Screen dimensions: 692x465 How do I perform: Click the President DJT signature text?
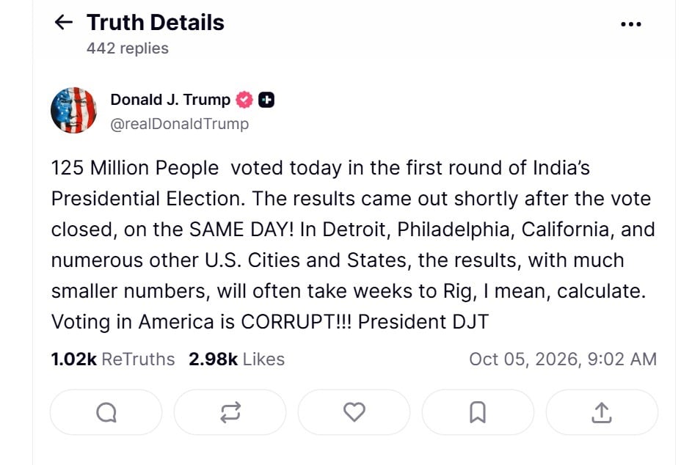tap(423, 322)
